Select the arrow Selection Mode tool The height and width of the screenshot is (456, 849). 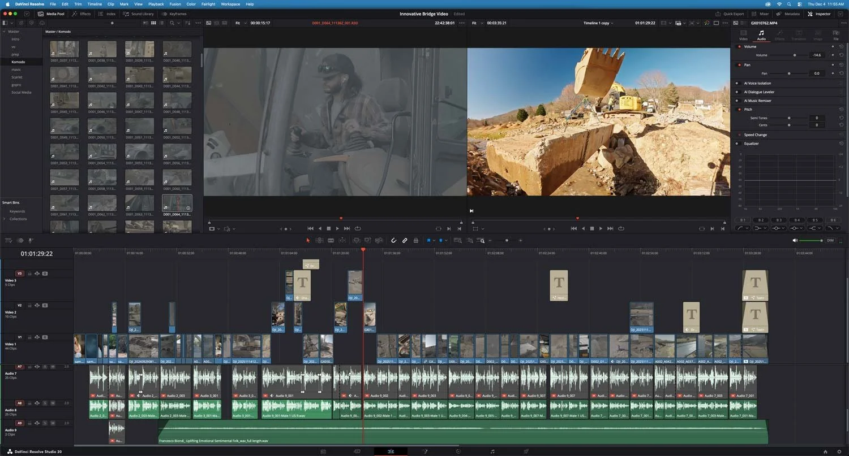click(308, 240)
